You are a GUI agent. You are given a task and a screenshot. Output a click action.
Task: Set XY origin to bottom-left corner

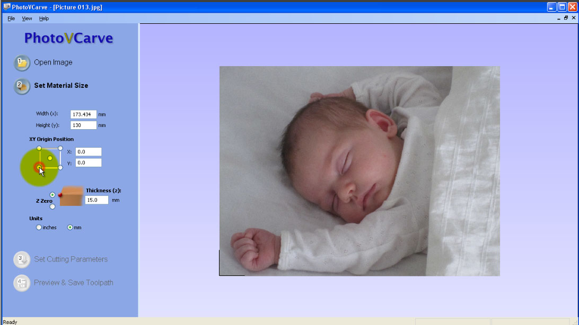(39, 168)
